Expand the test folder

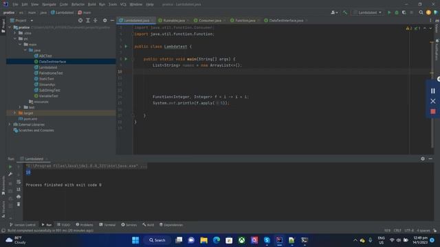click(x=20, y=107)
